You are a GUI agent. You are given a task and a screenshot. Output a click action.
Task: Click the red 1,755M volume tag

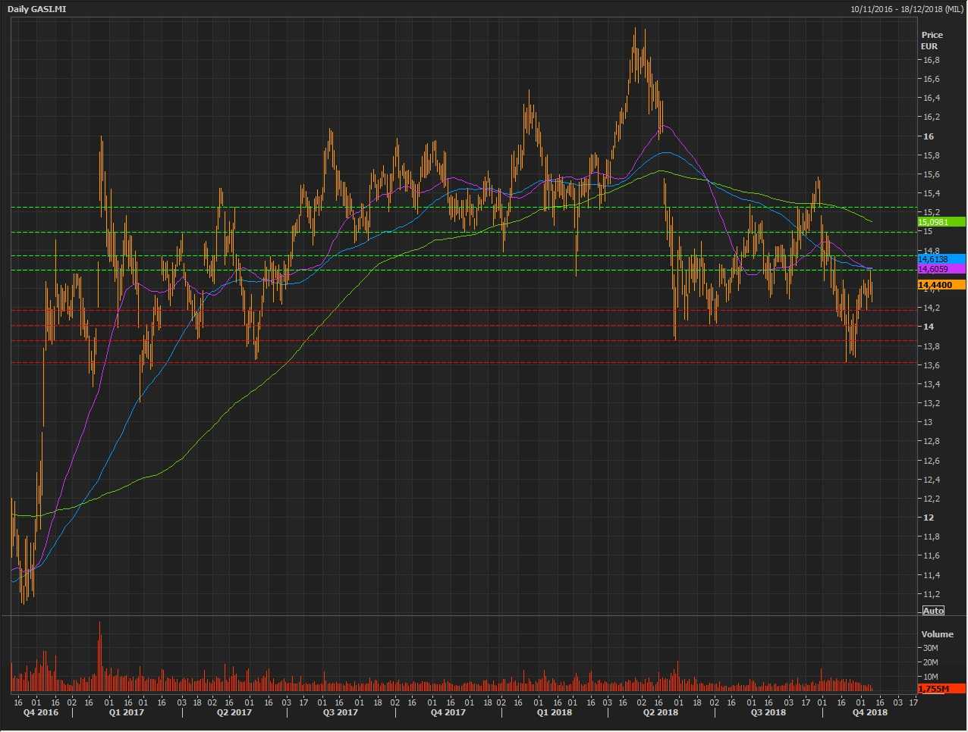941,689
